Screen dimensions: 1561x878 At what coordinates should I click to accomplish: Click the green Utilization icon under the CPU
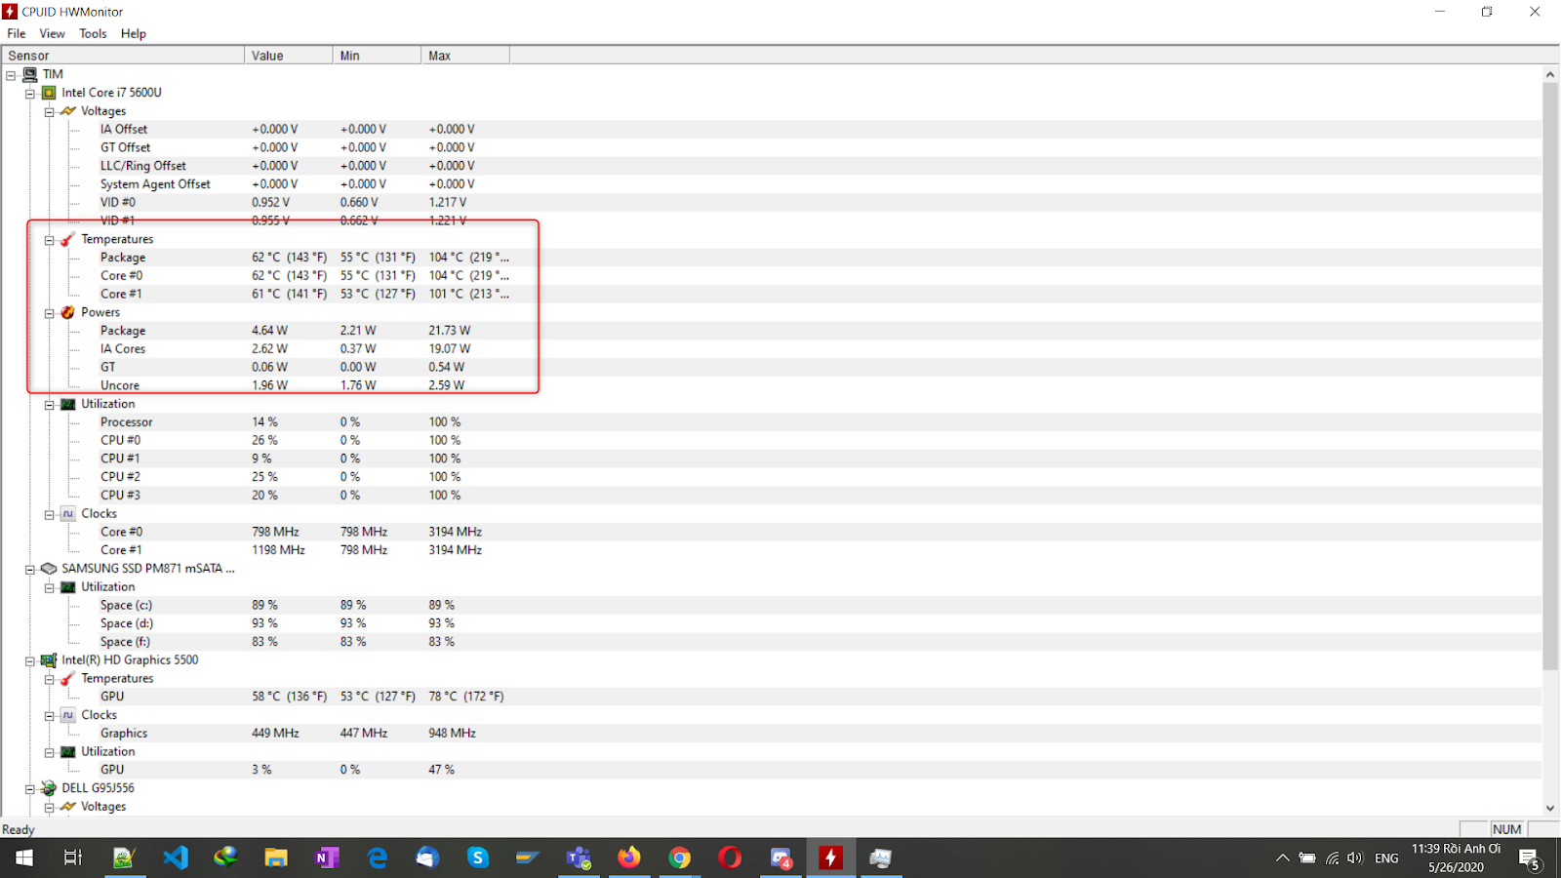tap(67, 403)
